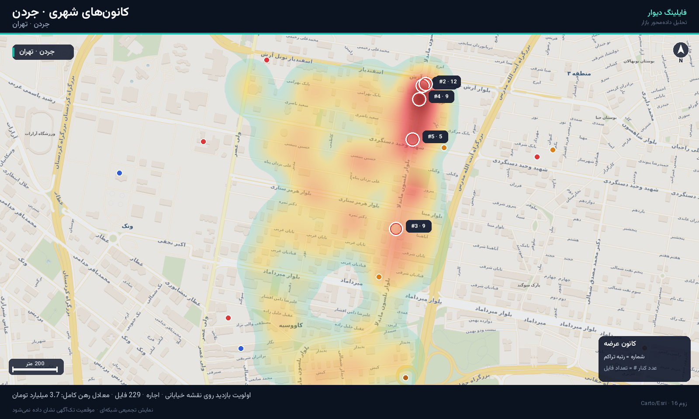The height and width of the screenshot is (419, 699).
Task: Open the #2 · 12 hotspot label
Action: [x=448, y=82]
